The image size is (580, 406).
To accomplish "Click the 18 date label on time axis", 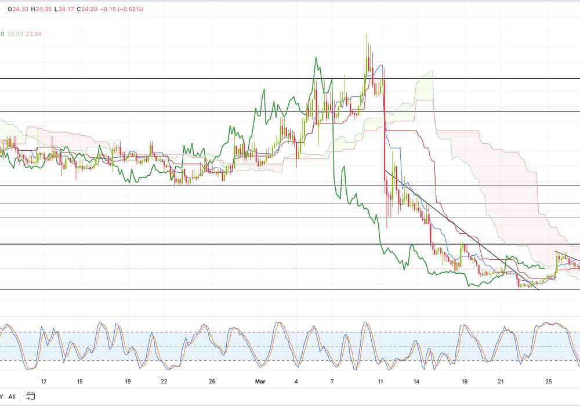I will [464, 382].
